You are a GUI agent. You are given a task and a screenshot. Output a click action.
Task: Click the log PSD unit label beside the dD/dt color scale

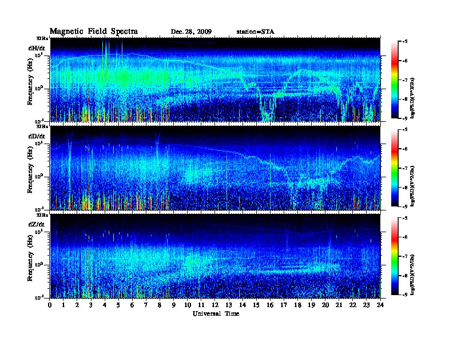(x=413, y=186)
